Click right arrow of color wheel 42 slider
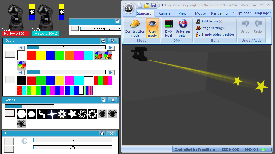This screenshot has height=154, width=275. click(x=111, y=72)
